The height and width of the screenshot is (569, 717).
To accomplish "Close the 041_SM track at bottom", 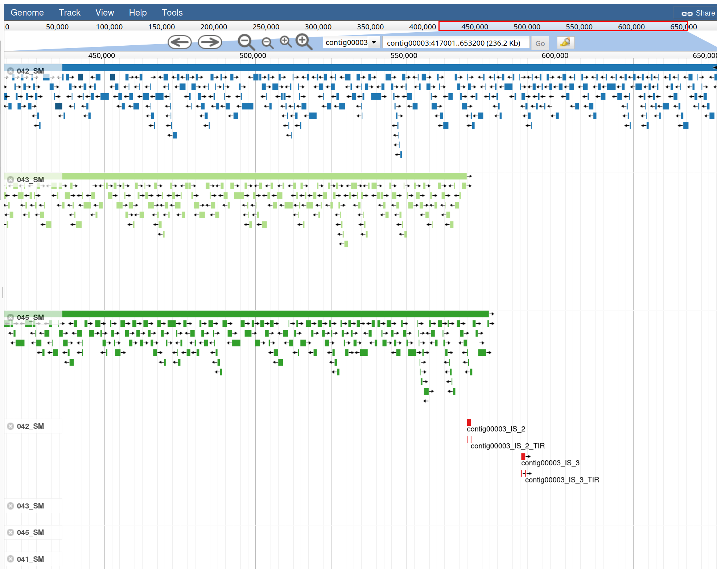I will (x=11, y=559).
